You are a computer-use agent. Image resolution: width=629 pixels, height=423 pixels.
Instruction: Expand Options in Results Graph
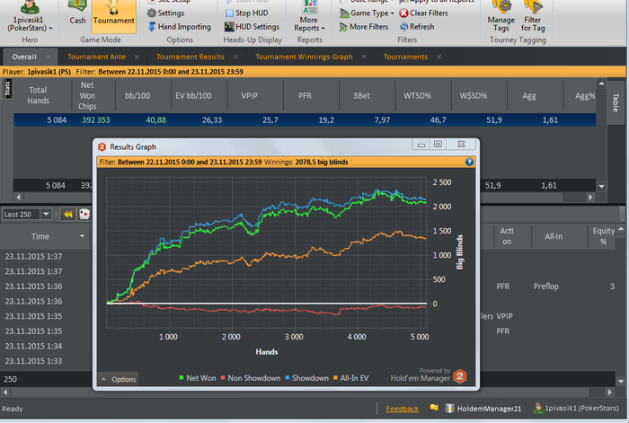[x=119, y=379]
